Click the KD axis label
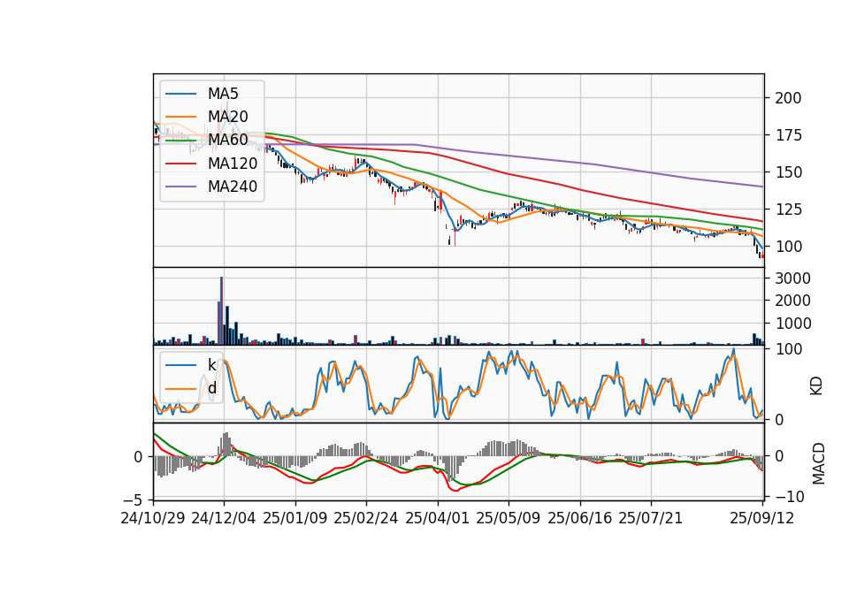849x610 pixels. coord(816,386)
